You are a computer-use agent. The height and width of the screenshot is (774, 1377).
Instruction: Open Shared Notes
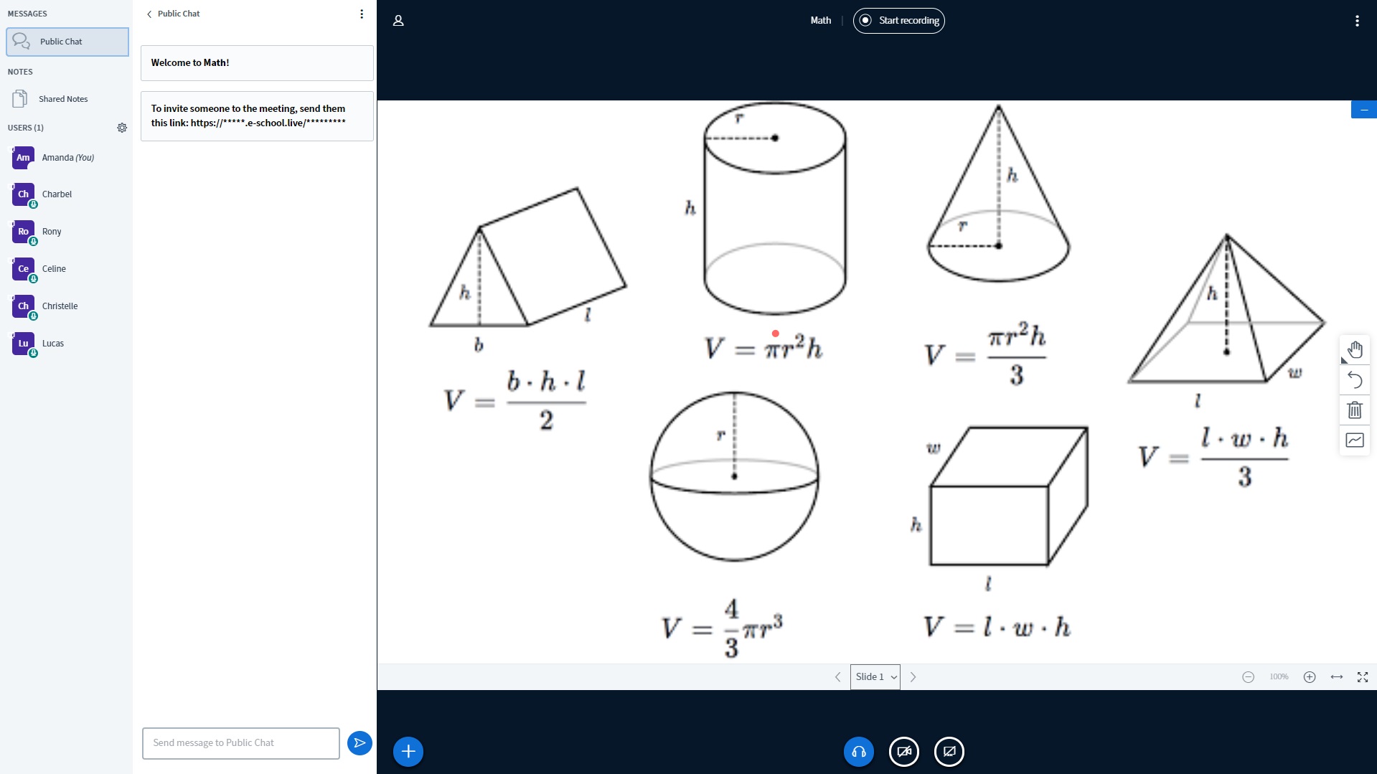click(x=63, y=99)
